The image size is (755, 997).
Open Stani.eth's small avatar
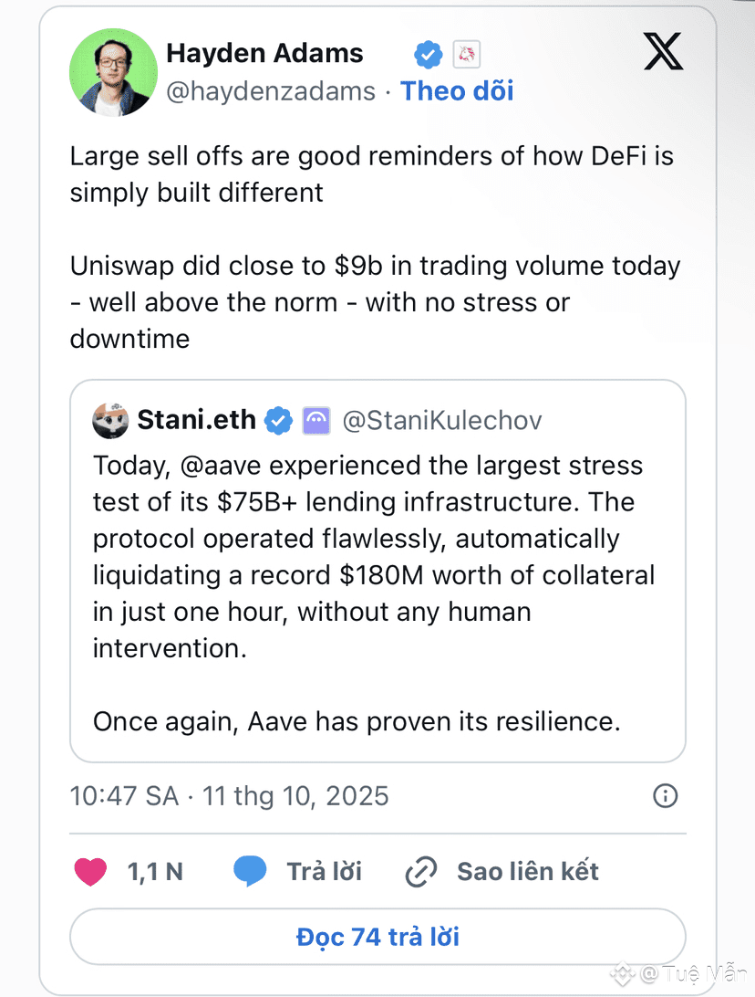tap(110, 420)
